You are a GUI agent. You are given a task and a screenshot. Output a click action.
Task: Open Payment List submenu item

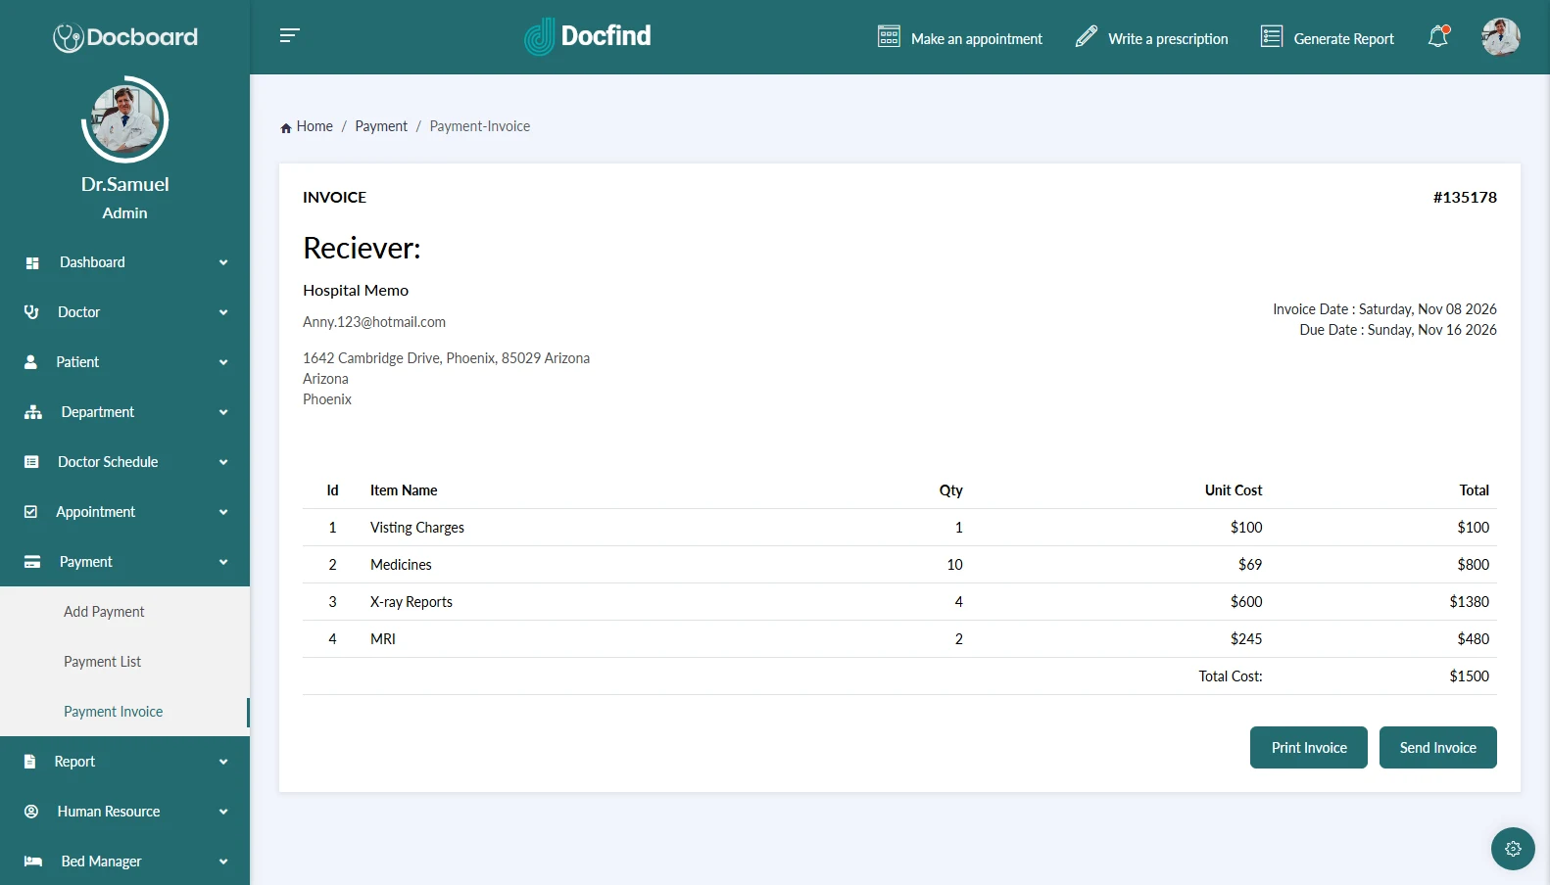pyautogui.click(x=102, y=662)
